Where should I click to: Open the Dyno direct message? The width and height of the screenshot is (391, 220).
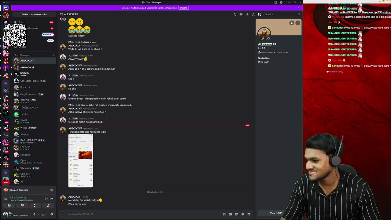click(34, 161)
